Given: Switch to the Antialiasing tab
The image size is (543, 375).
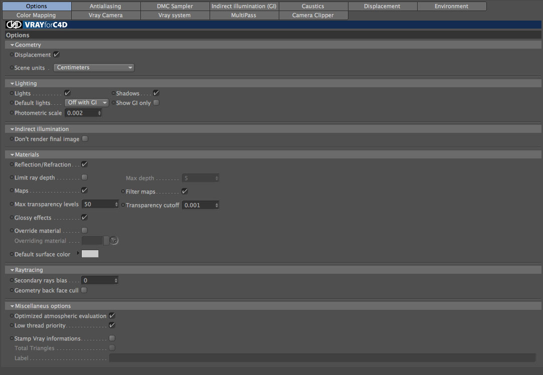Looking at the screenshot, I should point(106,6).
